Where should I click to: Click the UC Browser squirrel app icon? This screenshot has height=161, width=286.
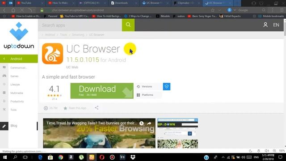point(53,54)
